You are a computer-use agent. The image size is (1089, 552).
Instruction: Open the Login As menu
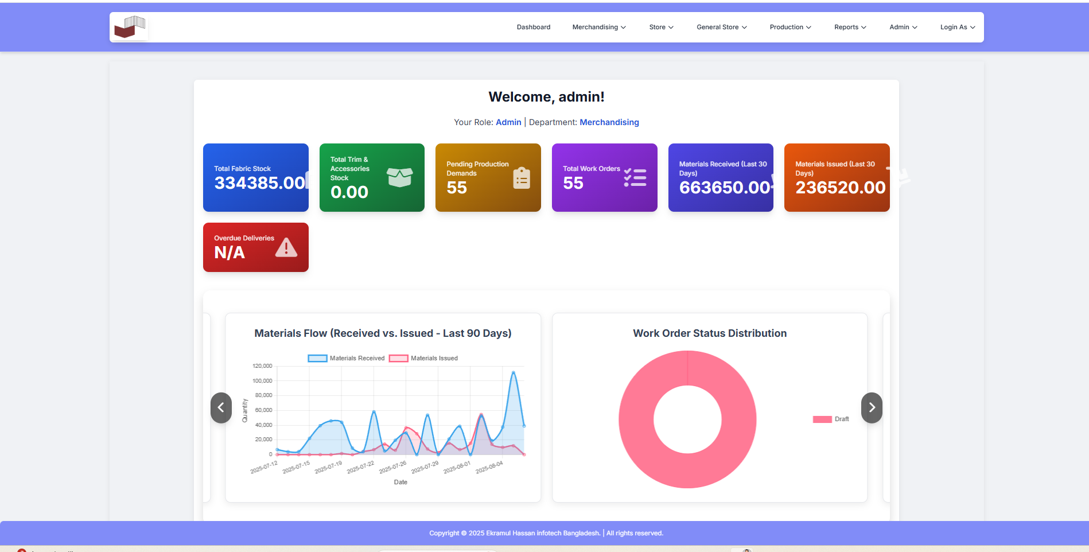pyautogui.click(x=957, y=27)
